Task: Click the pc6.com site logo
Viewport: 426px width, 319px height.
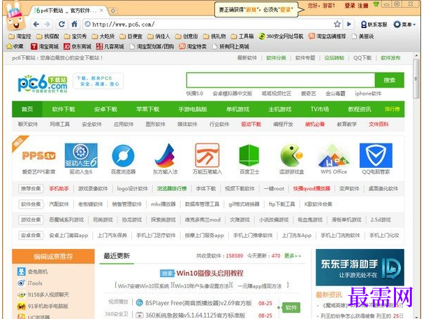Action: 43,83
